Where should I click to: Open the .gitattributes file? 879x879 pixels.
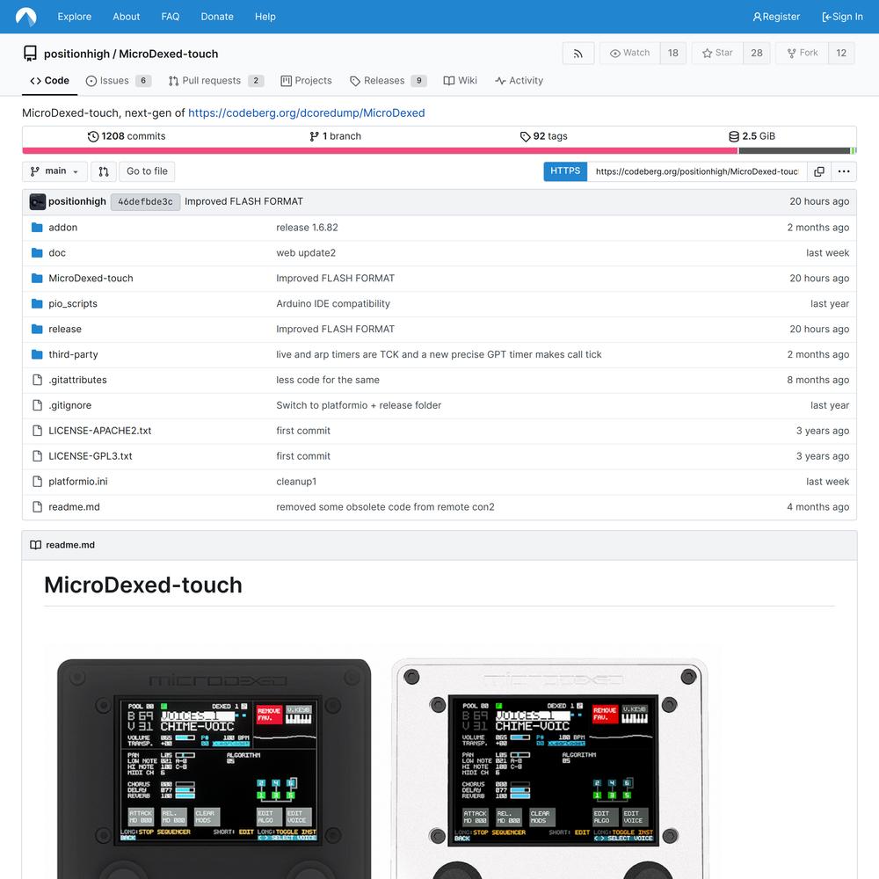click(77, 380)
